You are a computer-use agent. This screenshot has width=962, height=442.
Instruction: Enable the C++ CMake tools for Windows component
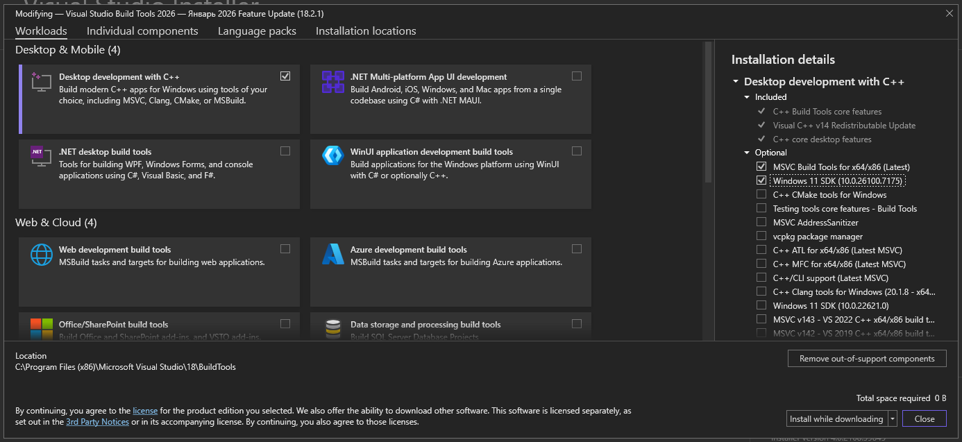click(761, 194)
